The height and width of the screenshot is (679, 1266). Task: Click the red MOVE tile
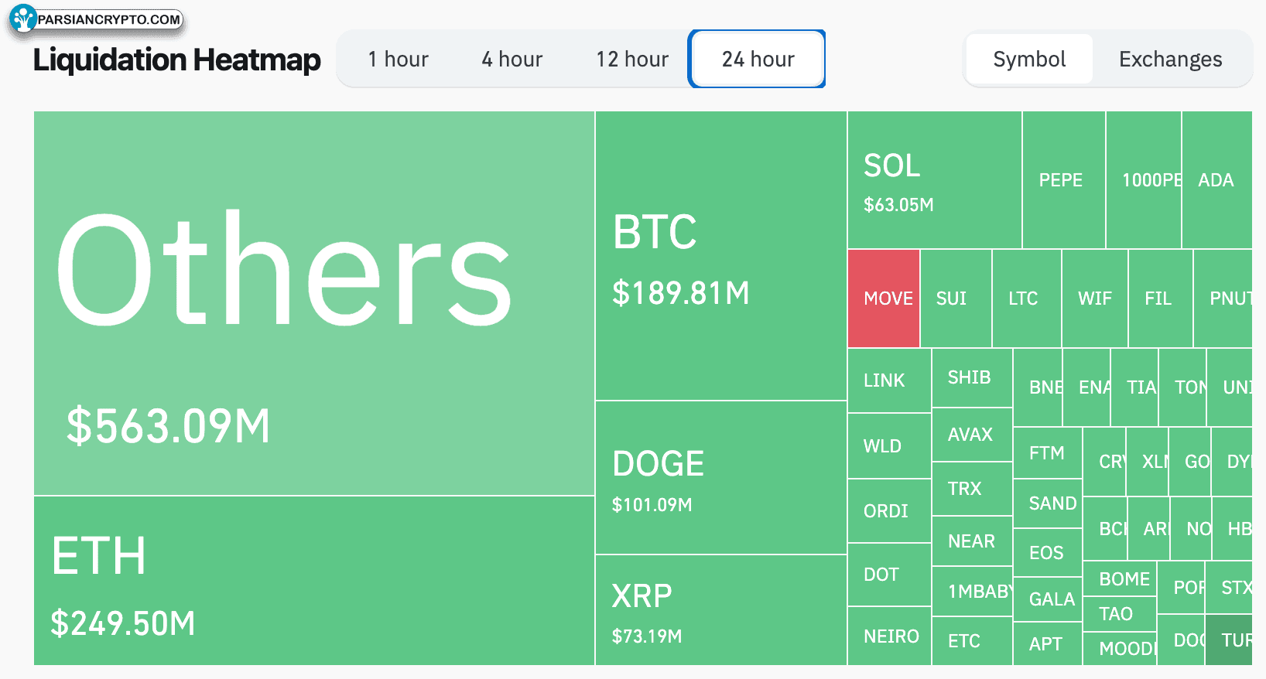pyautogui.click(x=884, y=299)
